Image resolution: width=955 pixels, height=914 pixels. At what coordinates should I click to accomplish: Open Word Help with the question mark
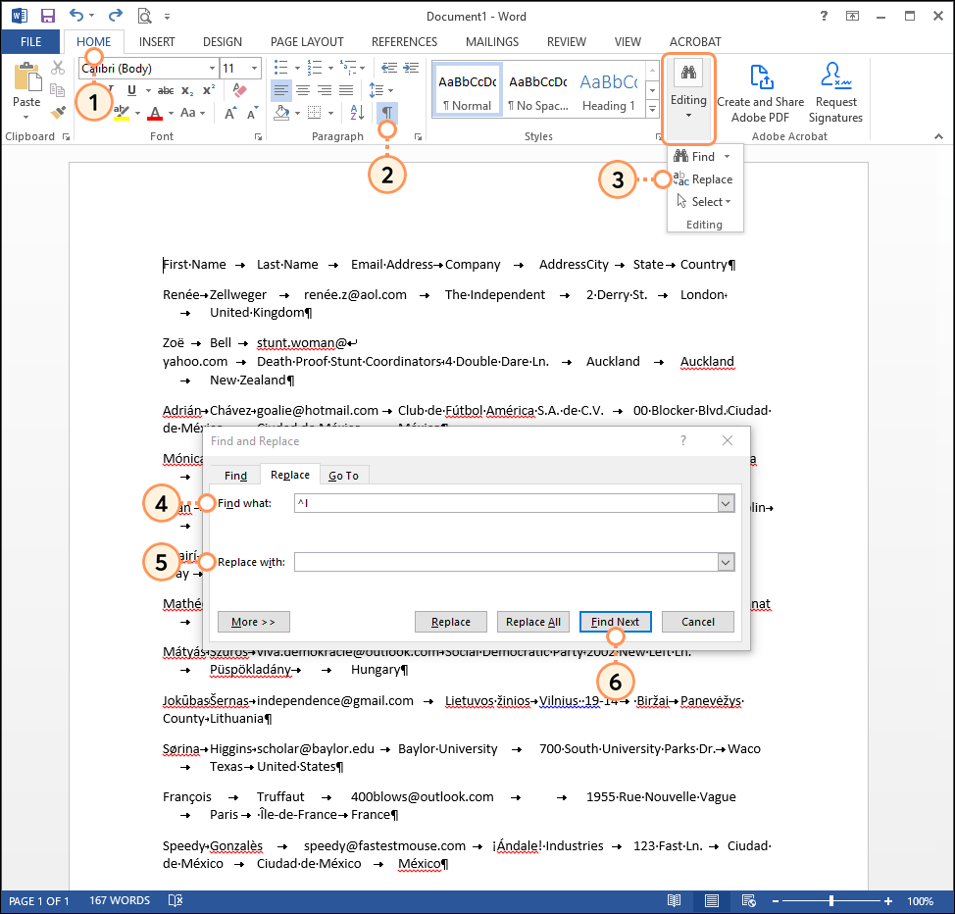point(824,16)
